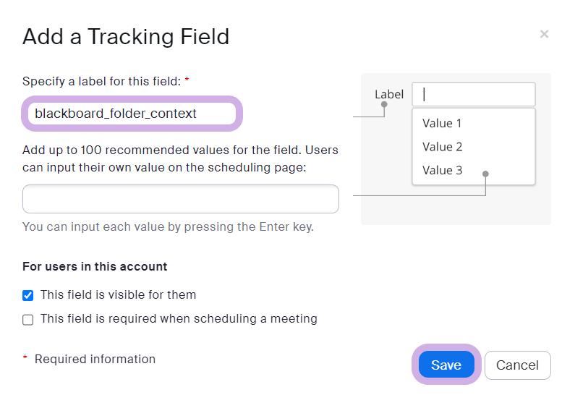Viewport: 575px width, 395px height.
Task: Uncheck the field is visible checkbox
Action: (28, 295)
